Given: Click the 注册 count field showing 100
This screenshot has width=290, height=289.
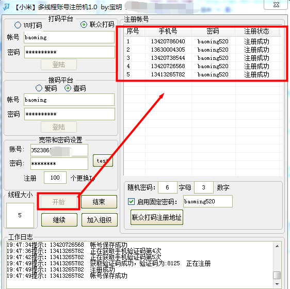Looking at the screenshot, I should pyautogui.click(x=55, y=178).
